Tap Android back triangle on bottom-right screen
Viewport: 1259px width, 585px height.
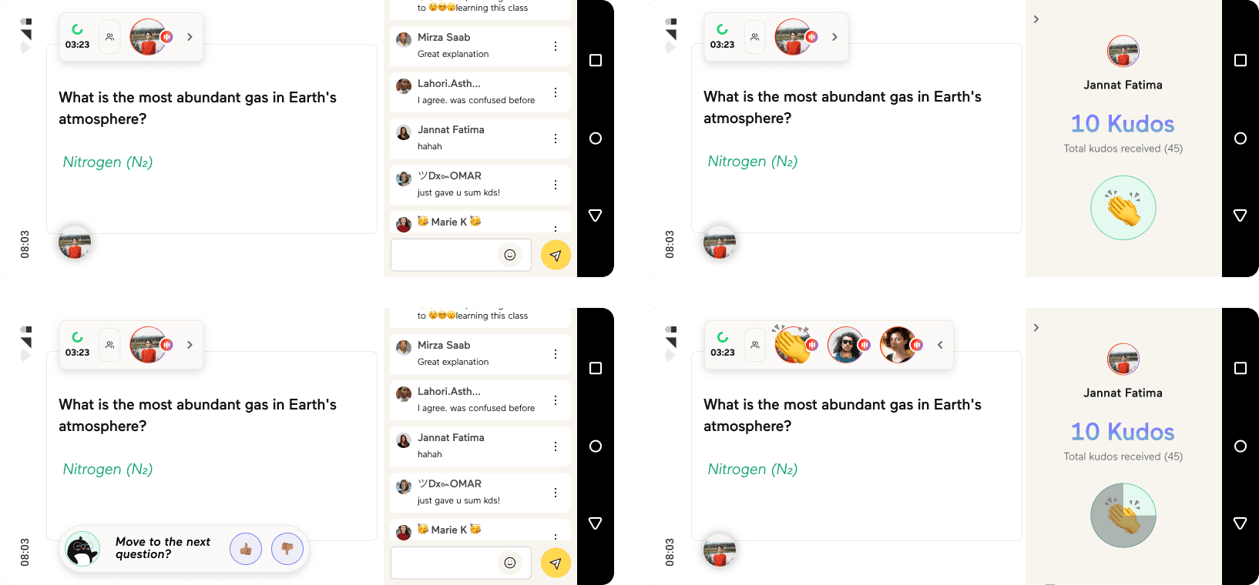point(1241,523)
